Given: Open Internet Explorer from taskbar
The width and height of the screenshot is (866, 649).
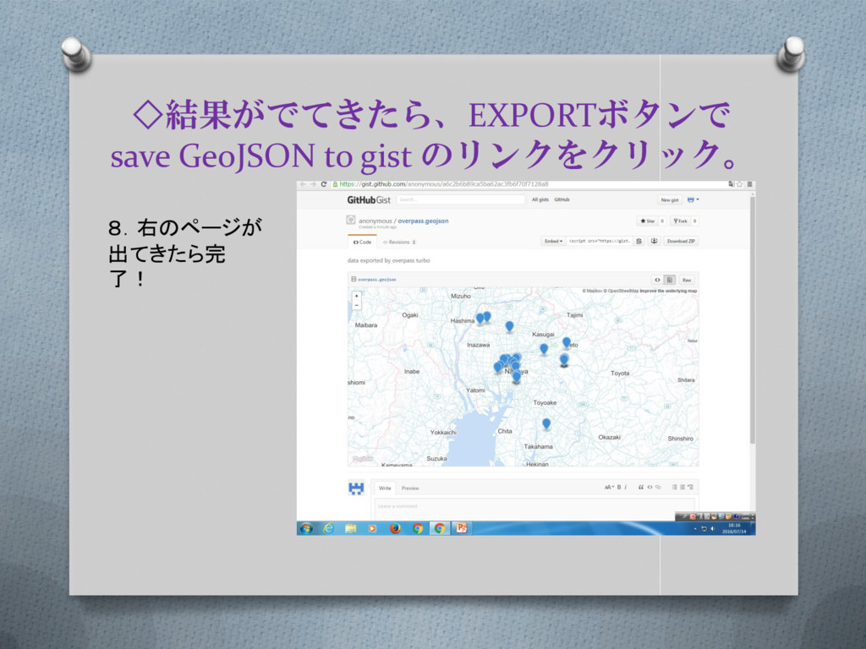Looking at the screenshot, I should pos(329,528).
